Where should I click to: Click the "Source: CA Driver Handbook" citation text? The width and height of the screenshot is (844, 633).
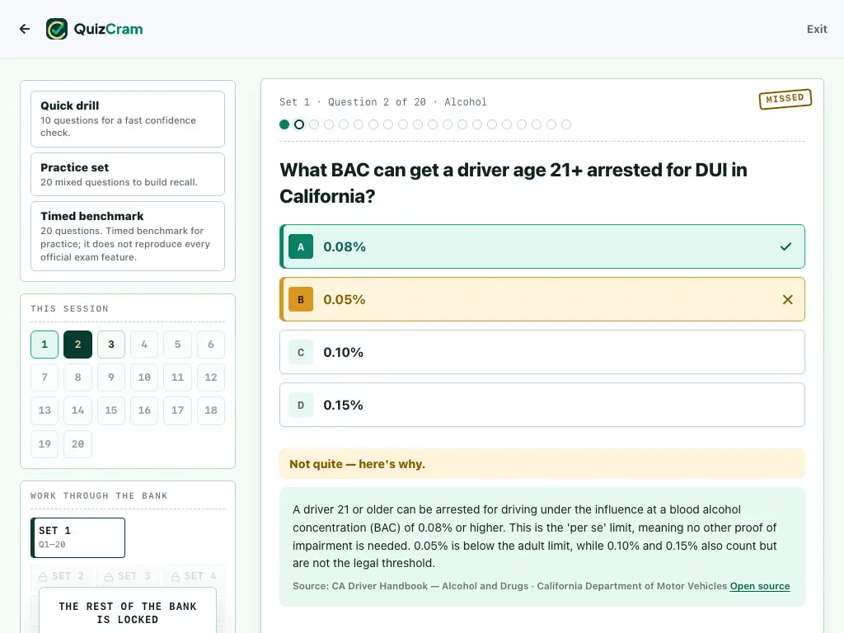[x=509, y=586]
